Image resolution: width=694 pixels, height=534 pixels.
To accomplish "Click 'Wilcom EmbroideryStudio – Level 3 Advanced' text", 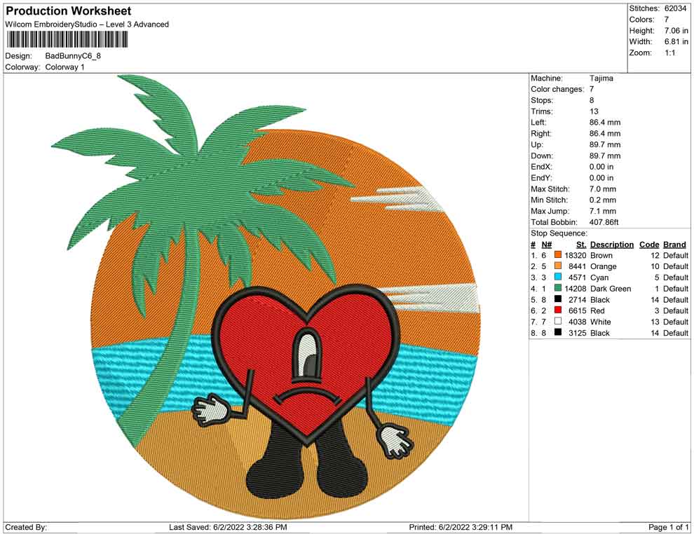I will pyautogui.click(x=87, y=25).
